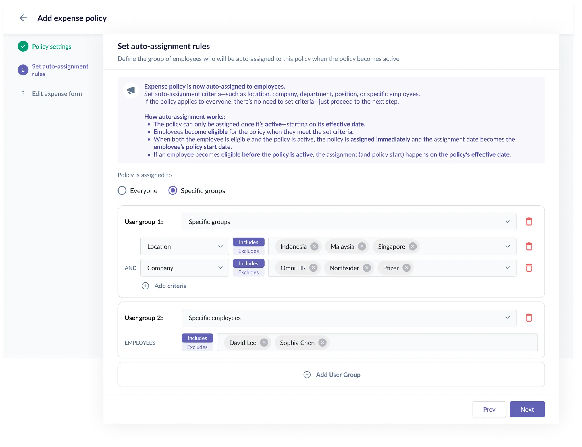Click the Next button
The image size is (582, 447).
[527, 409]
